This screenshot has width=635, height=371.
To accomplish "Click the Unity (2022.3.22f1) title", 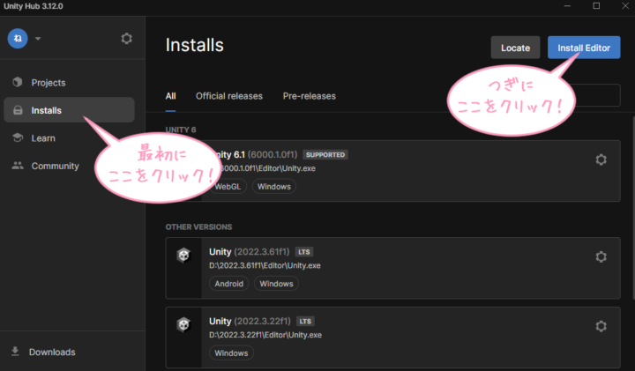I will click(250, 322).
